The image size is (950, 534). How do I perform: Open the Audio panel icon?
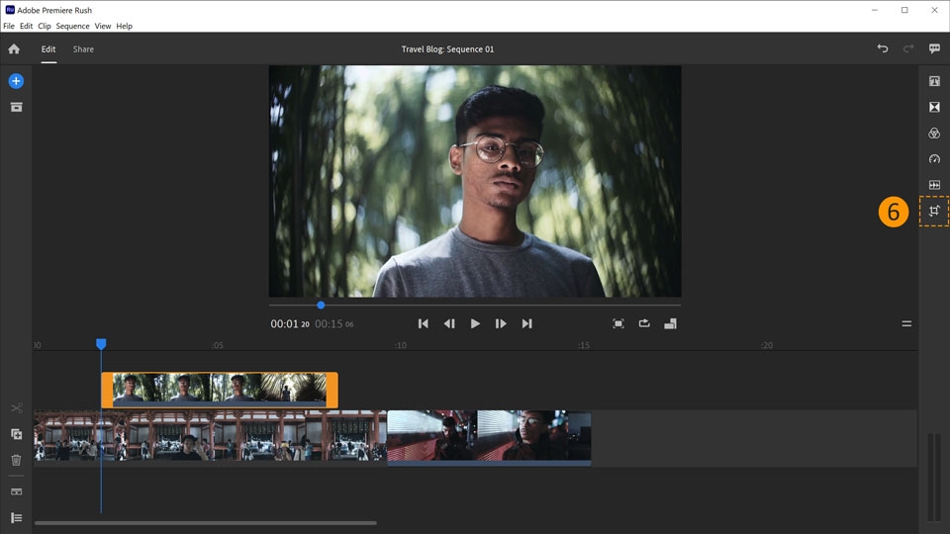934,185
